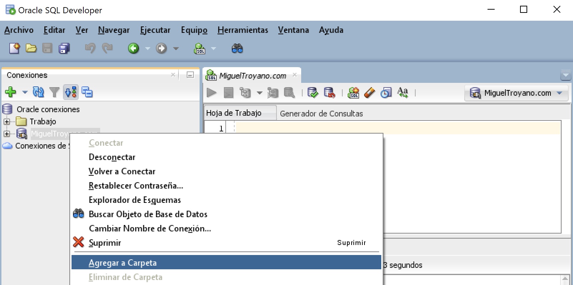Click the collapse all icon in Conexiones
The width and height of the screenshot is (573, 285).
click(x=87, y=92)
